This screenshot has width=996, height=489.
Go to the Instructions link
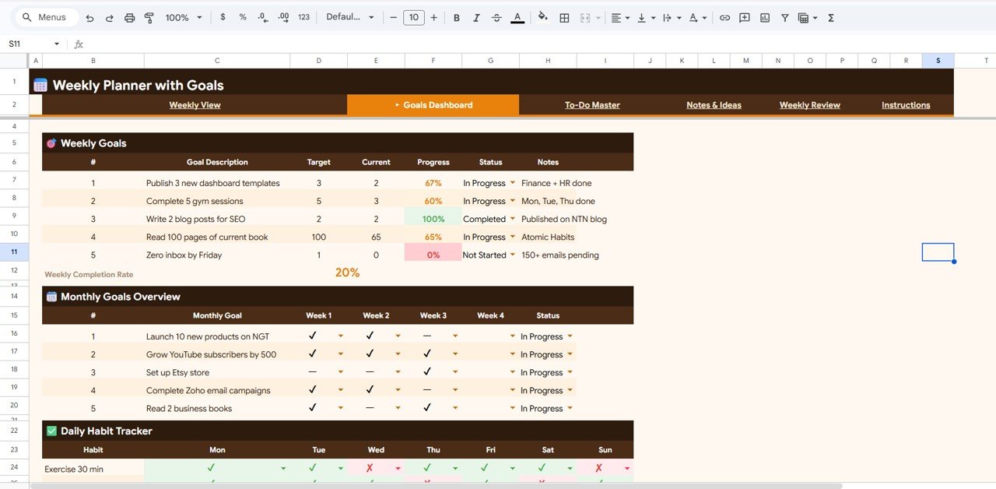coord(906,105)
